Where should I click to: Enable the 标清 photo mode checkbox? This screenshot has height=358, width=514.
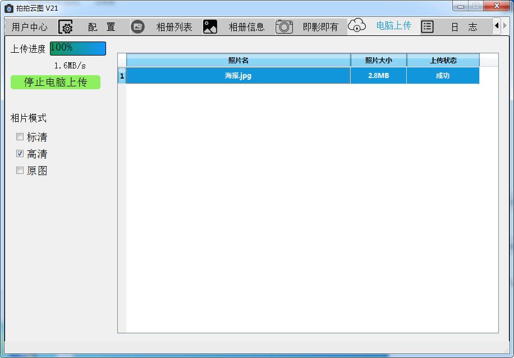coord(20,137)
